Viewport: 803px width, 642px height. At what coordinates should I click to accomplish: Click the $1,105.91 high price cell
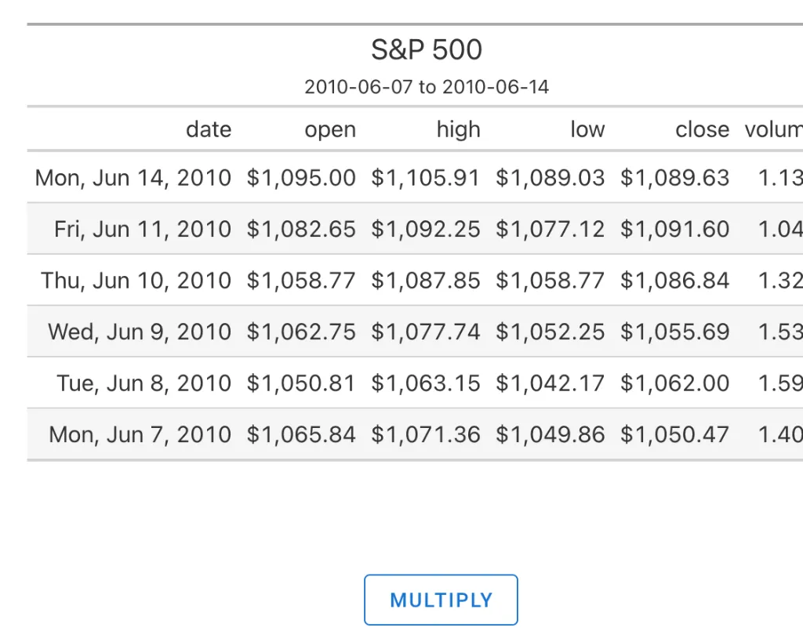[x=426, y=178]
